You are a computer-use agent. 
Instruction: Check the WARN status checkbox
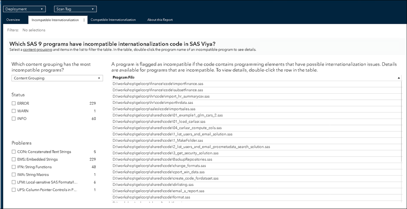tap(14, 111)
